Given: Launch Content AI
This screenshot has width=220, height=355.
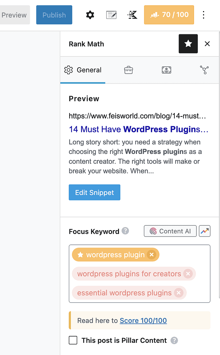Looking at the screenshot, I should point(170,231).
